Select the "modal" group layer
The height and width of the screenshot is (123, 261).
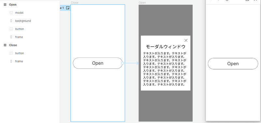tap(19, 13)
